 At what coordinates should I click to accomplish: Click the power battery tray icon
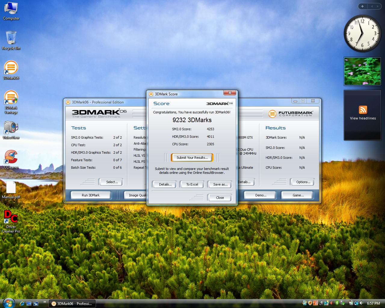pyautogui.click(x=351, y=303)
